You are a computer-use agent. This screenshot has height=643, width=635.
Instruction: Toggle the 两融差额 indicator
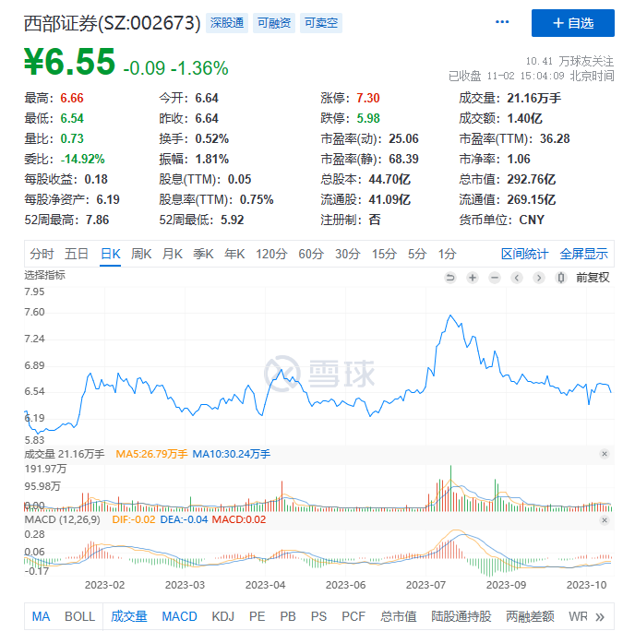(x=530, y=616)
